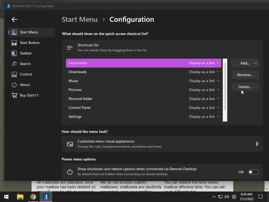The image size is (269, 202).
Task: Open Google Chrome from the taskbar
Action: pos(33,197)
